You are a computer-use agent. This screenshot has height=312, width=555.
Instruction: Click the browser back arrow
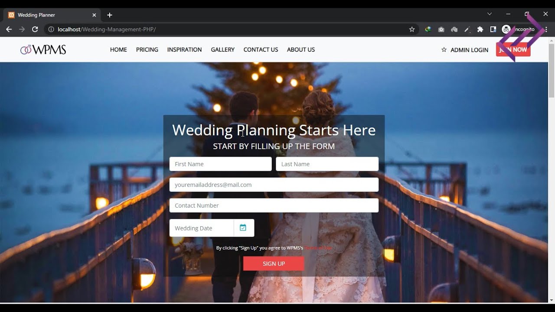[x=9, y=29]
